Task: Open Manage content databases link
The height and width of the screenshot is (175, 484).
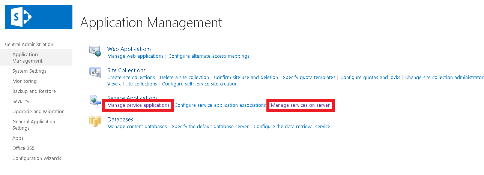Action: (137, 127)
